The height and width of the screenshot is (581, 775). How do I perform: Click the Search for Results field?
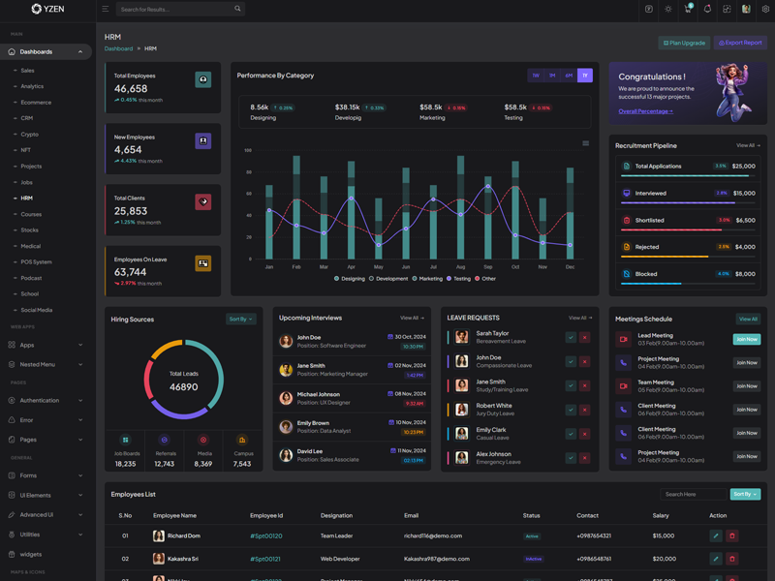tap(174, 9)
